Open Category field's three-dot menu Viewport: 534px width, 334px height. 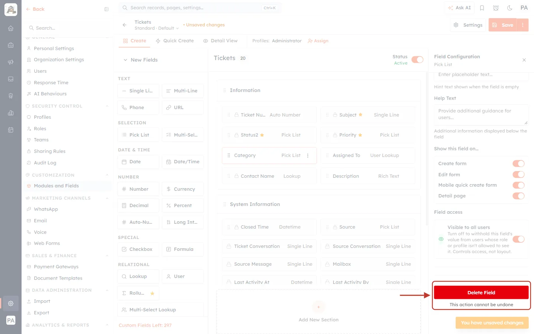tap(308, 155)
